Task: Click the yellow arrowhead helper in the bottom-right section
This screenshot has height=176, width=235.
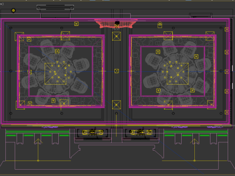Action: pyautogui.click(x=194, y=141)
